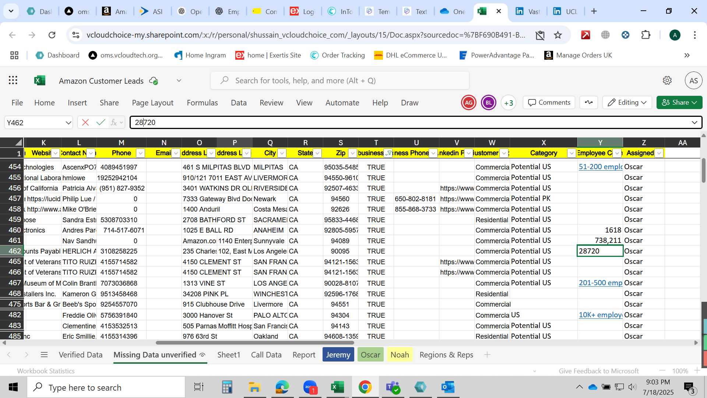Viewport: 707px width, 398px height.
Task: Open the State column filter dropdown
Action: point(317,153)
